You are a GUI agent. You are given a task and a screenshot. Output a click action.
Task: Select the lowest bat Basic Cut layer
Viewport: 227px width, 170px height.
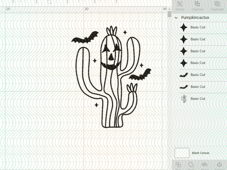coord(203,87)
